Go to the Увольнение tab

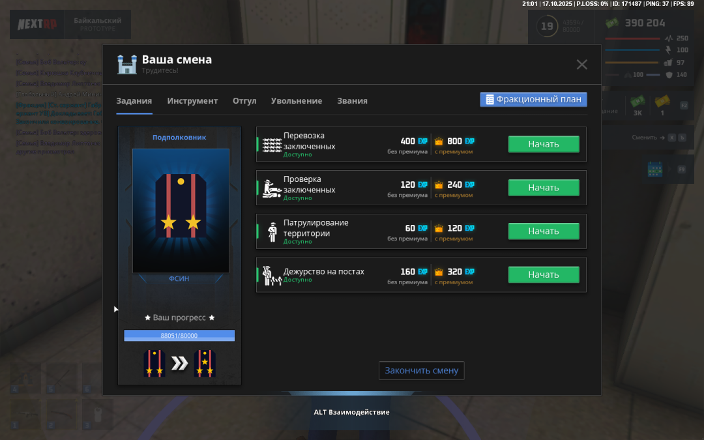pos(297,101)
